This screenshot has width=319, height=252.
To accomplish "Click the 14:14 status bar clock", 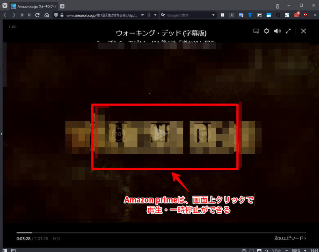I will 314,250.
